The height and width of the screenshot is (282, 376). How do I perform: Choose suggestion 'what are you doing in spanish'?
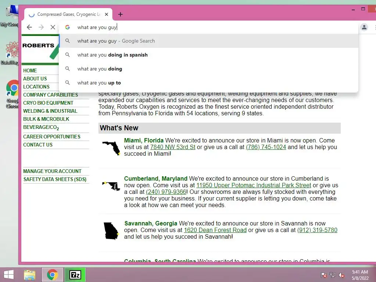click(x=209, y=55)
